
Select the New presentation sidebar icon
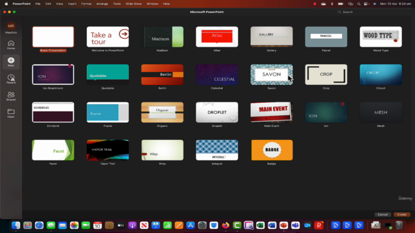pos(11,62)
